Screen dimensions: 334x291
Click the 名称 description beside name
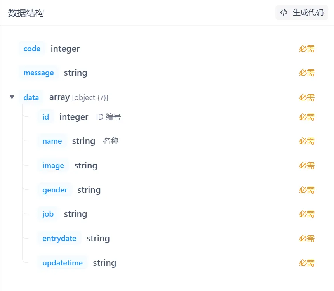111,141
